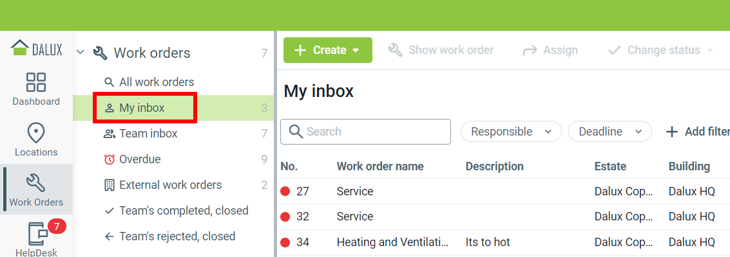Open the Work Orders wrench icon in the sidebar
The width and height of the screenshot is (730, 257).
click(x=36, y=189)
